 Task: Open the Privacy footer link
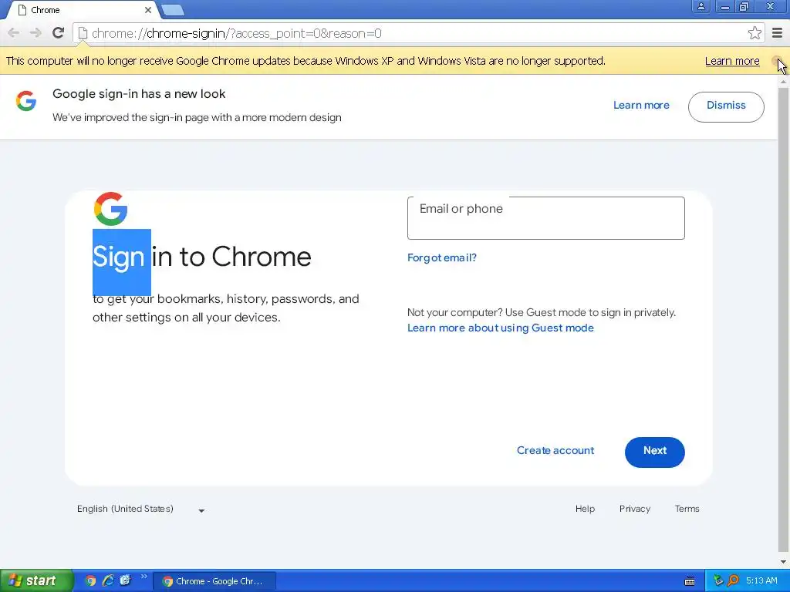pyautogui.click(x=634, y=509)
